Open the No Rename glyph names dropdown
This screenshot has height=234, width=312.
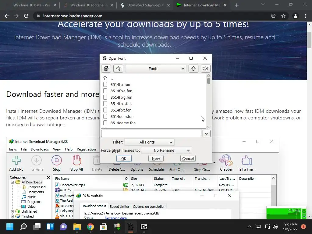[166, 151]
